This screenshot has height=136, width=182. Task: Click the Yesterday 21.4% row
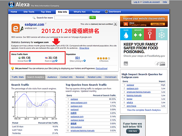35,133
